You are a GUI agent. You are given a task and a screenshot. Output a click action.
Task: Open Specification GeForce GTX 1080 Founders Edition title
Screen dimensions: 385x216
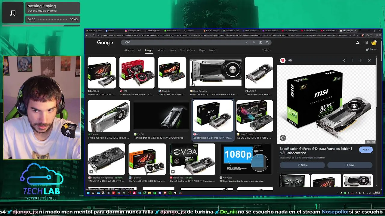(316, 151)
